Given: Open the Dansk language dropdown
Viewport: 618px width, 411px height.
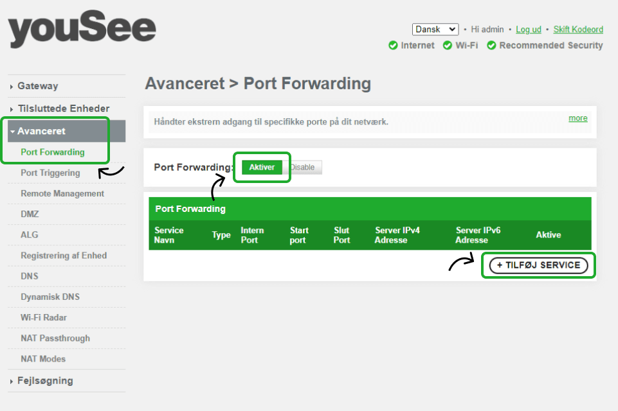Looking at the screenshot, I should point(435,29).
